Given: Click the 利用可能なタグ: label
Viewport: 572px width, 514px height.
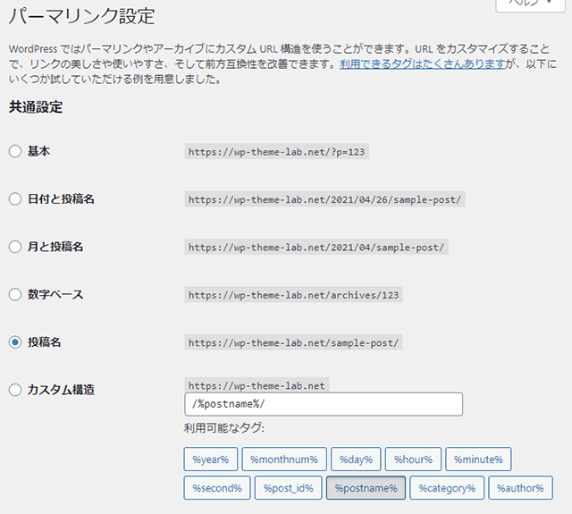Looking at the screenshot, I should tap(224, 428).
